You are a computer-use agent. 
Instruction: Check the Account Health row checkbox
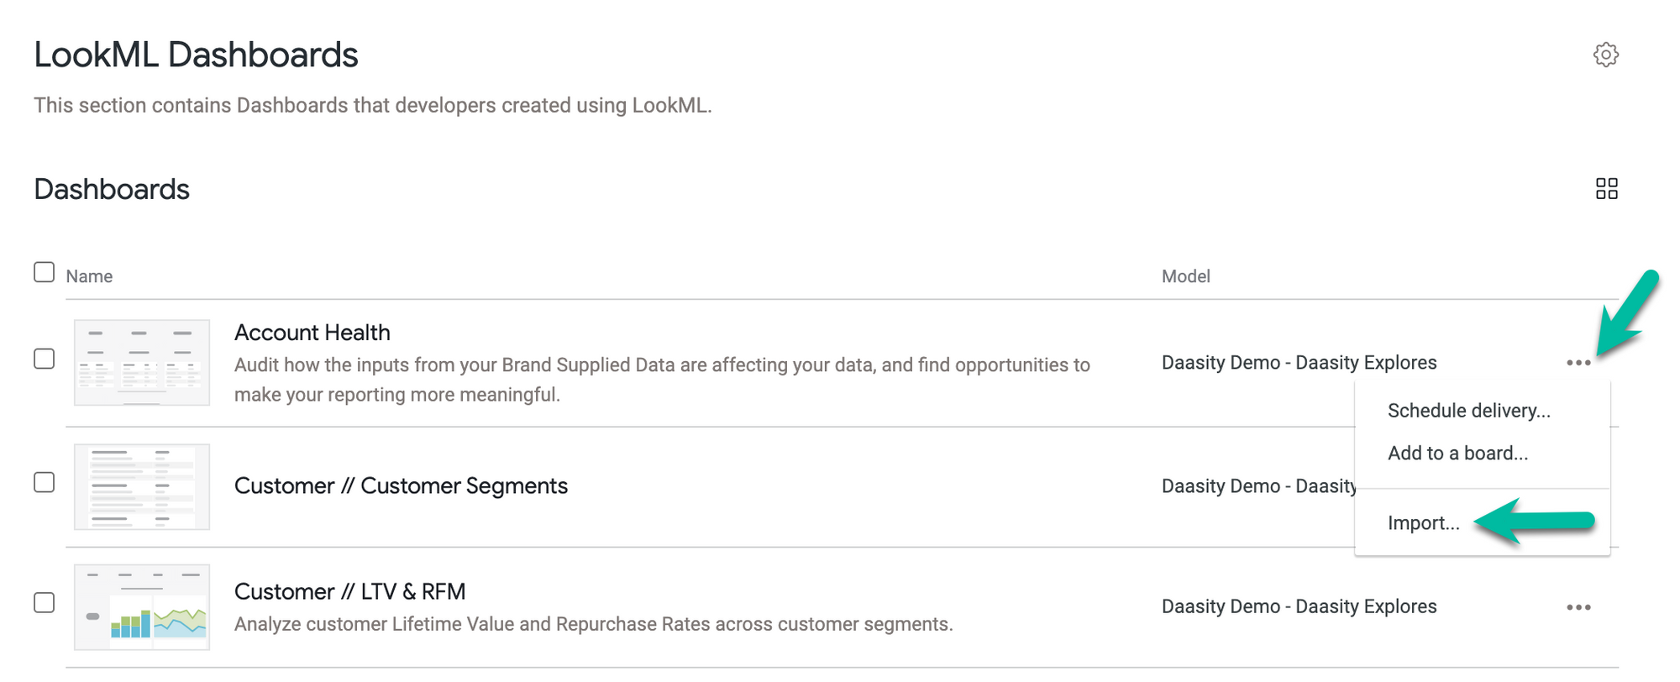45,359
